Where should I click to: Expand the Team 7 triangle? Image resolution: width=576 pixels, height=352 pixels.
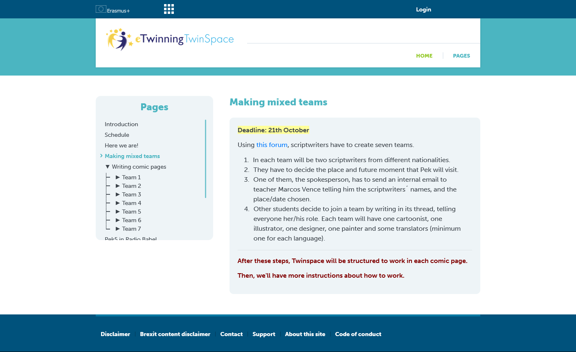118,229
